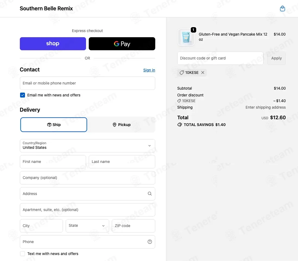Open the pancake mix product thumbnail
Image resolution: width=298 pixels, height=261 pixels.
click(186, 37)
